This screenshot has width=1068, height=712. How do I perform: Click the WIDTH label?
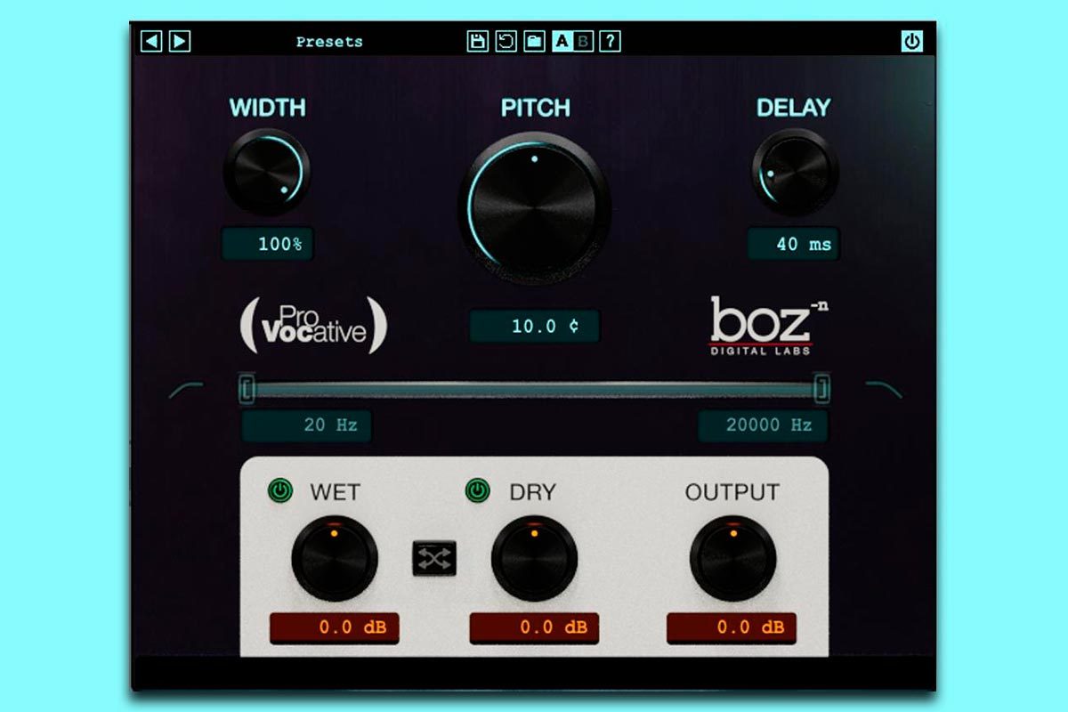267,109
